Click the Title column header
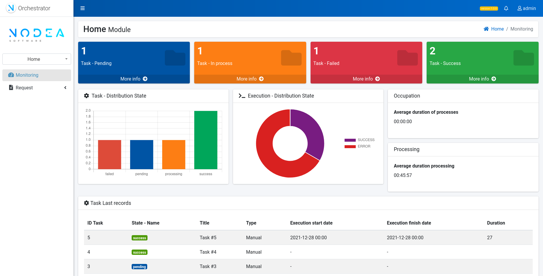The image size is (543, 276). coord(205,223)
